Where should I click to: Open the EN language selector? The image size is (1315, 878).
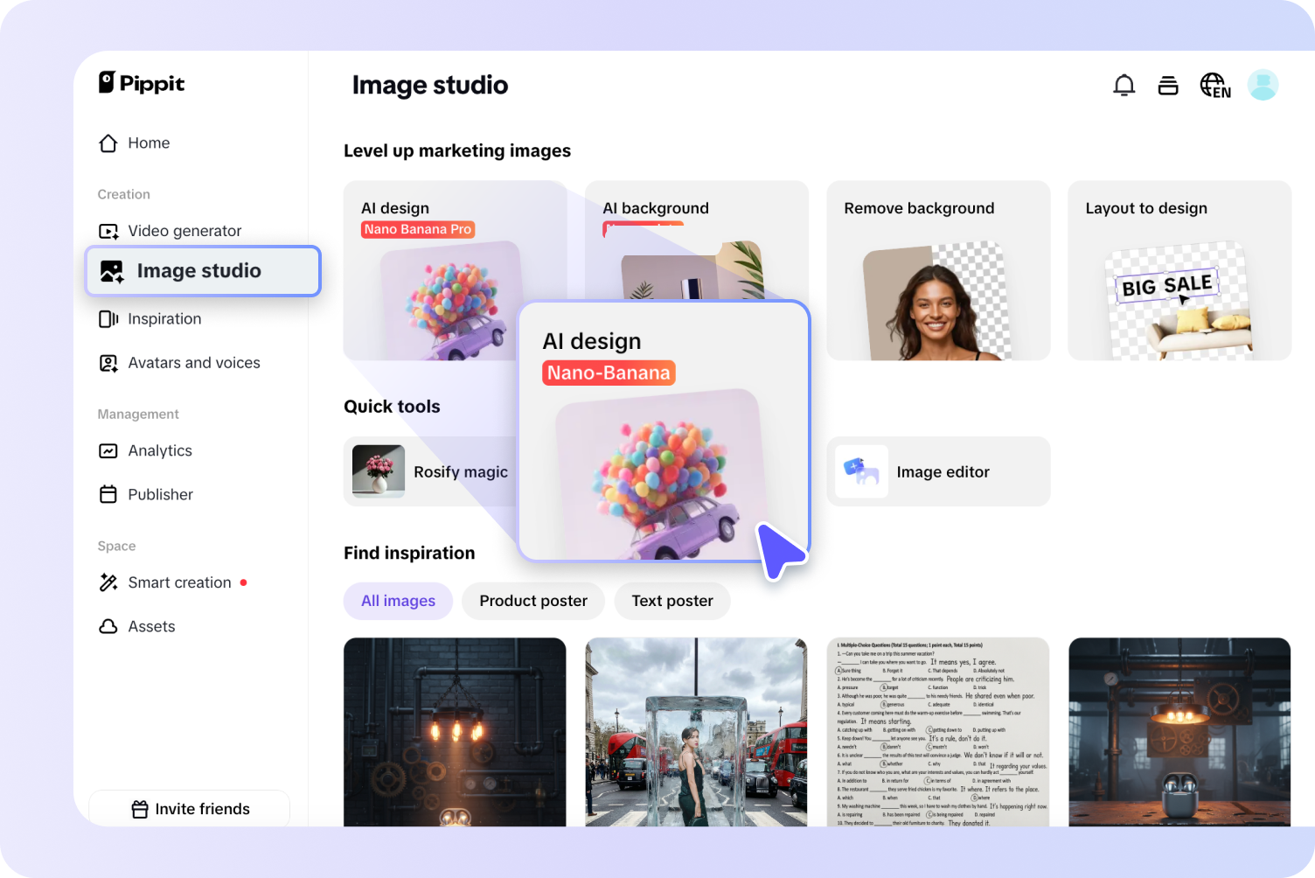1215,85
